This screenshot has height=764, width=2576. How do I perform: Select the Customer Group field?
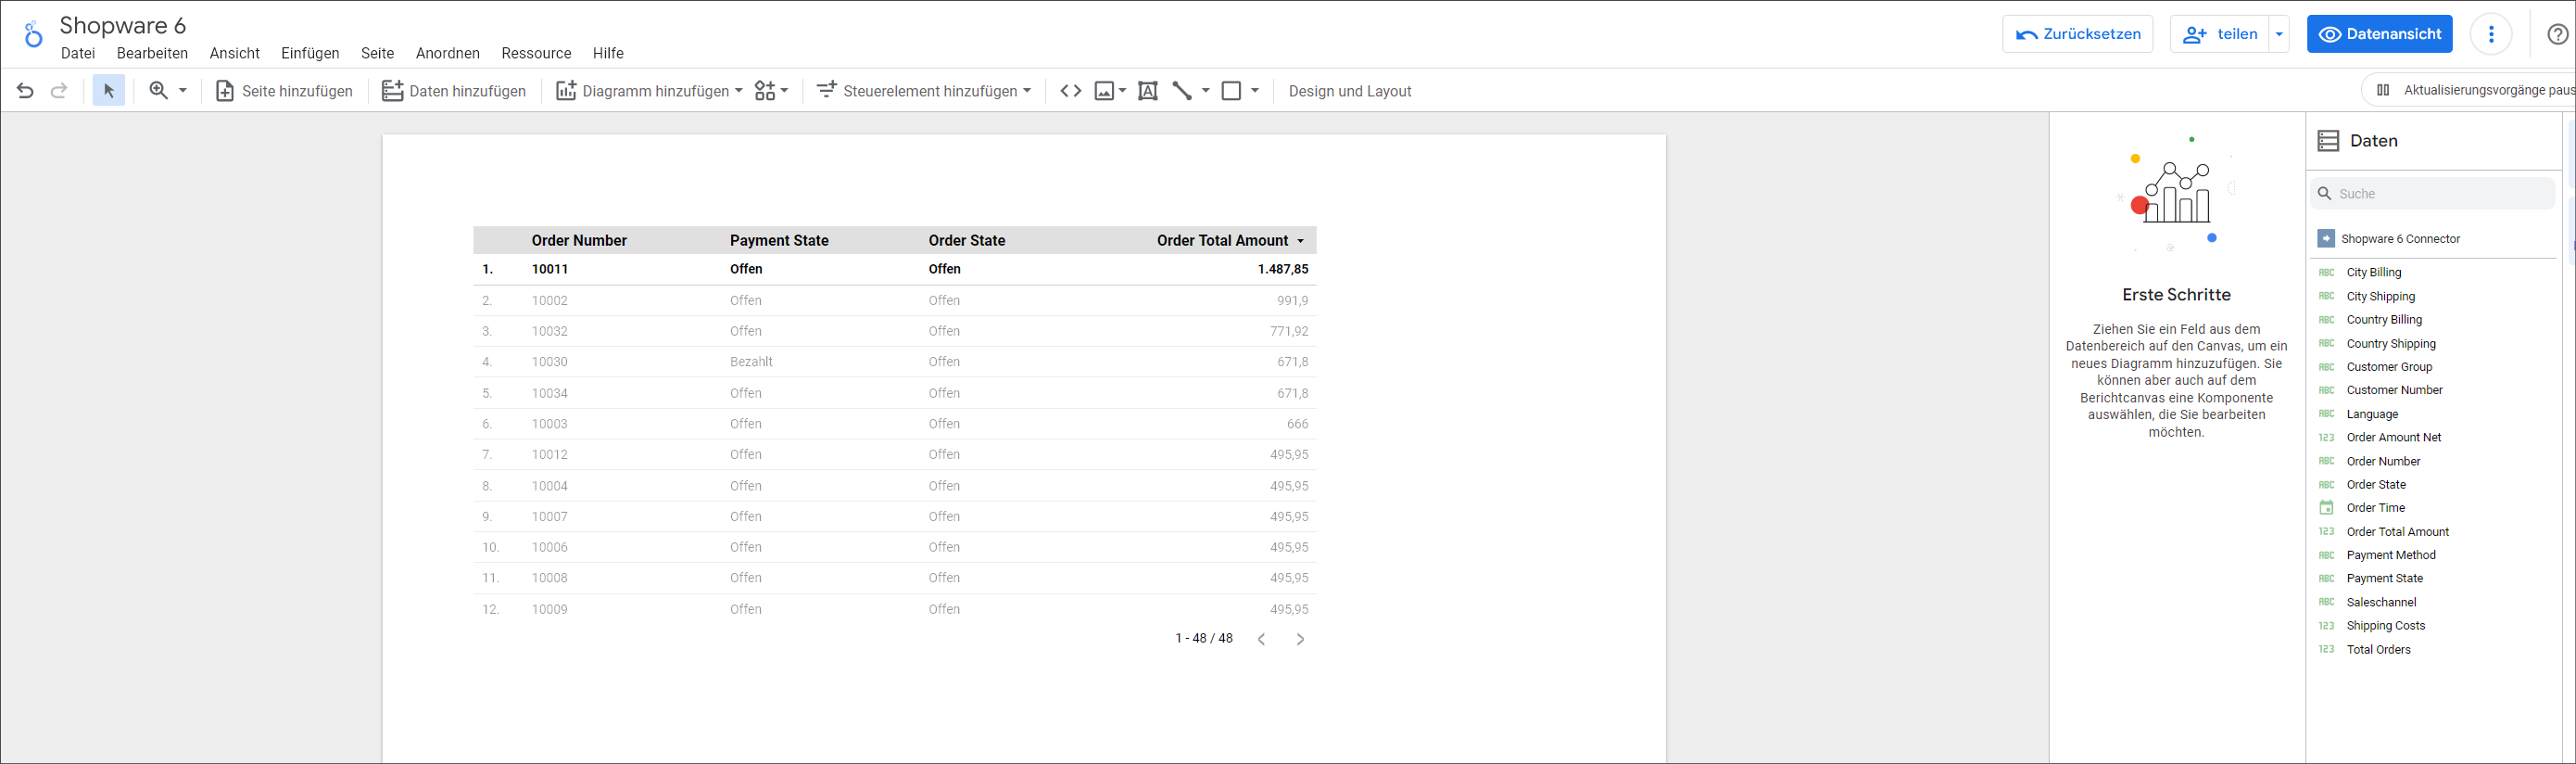tap(2389, 367)
